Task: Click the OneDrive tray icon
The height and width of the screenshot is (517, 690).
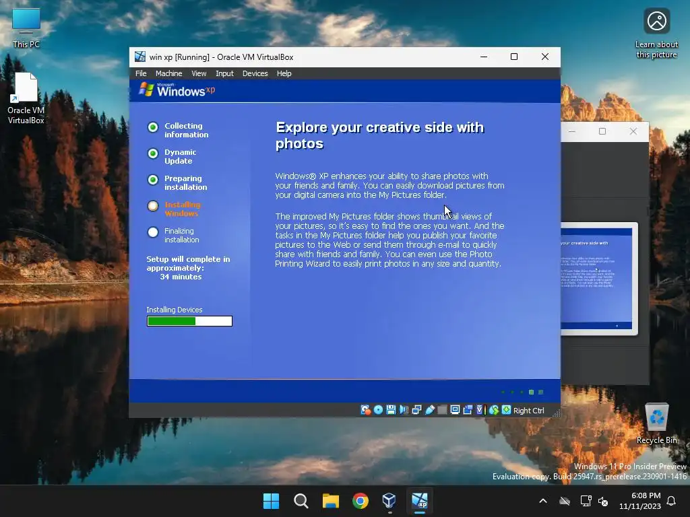Action: (x=565, y=501)
